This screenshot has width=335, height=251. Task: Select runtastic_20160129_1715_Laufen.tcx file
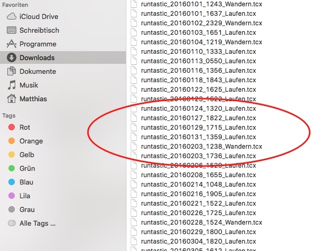tap(198, 128)
